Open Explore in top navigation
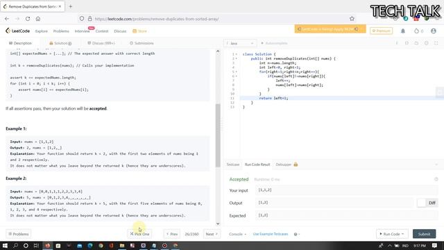Viewport: 444px width, 250px height. point(42,31)
